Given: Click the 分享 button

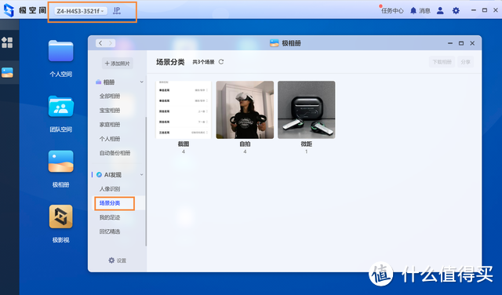Looking at the screenshot, I should (x=465, y=62).
